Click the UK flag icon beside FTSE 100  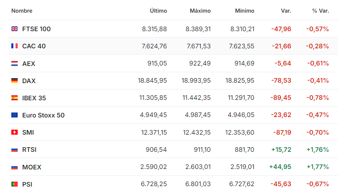point(14,29)
